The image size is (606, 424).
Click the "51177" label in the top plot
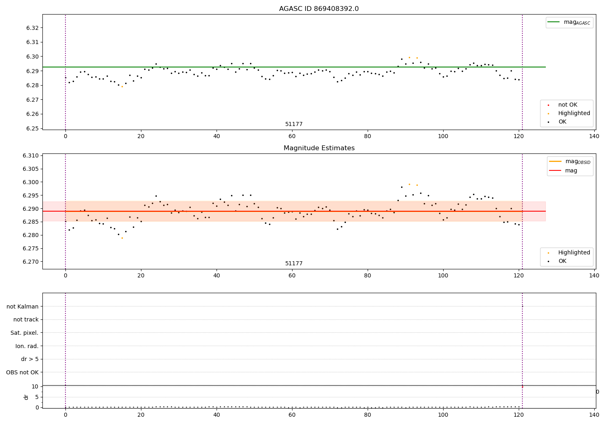pyautogui.click(x=294, y=124)
